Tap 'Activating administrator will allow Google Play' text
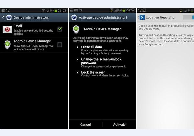Image resolution: width=194 pixels, height=136 pixels. pyautogui.click(x=101, y=40)
